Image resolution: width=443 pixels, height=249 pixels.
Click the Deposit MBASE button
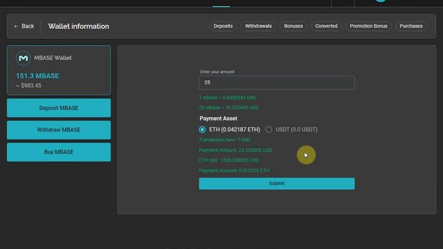tap(59, 108)
